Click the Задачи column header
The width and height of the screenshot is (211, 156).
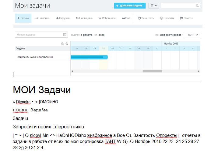21,49
